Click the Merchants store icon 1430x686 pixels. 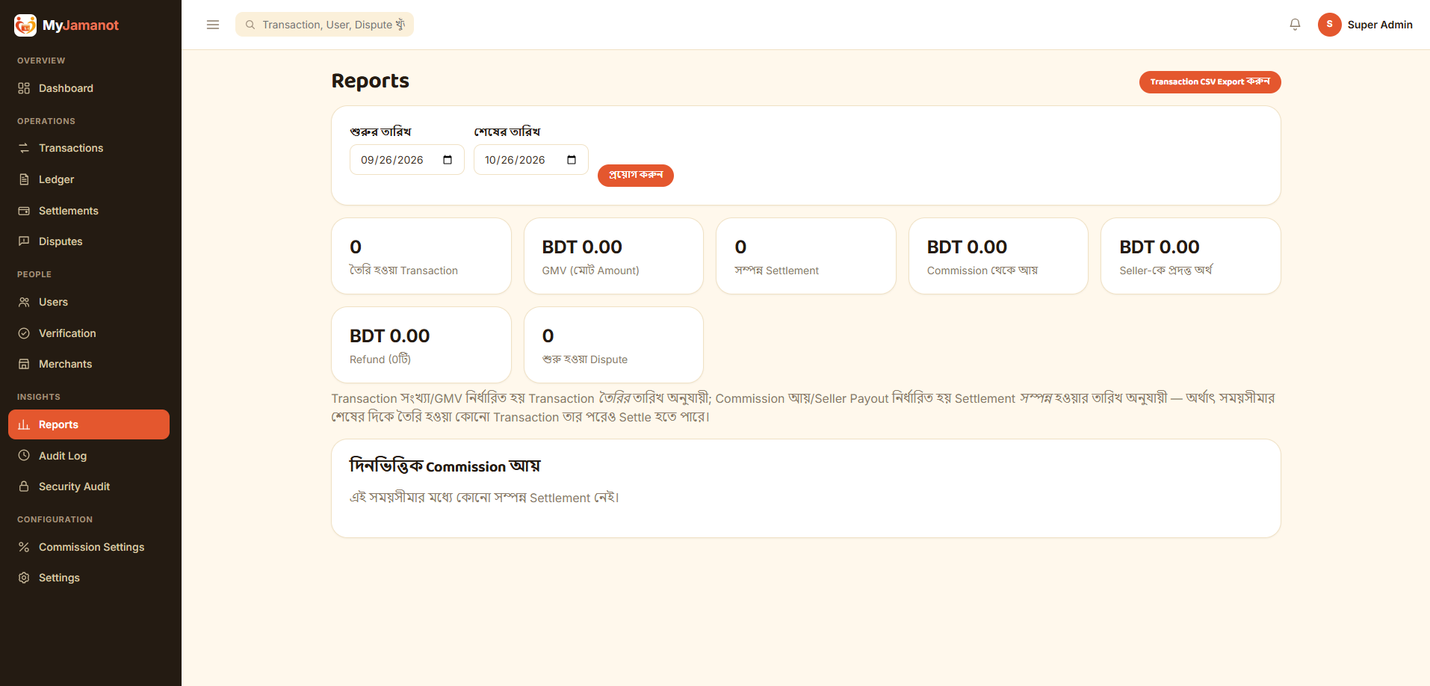tap(24, 364)
